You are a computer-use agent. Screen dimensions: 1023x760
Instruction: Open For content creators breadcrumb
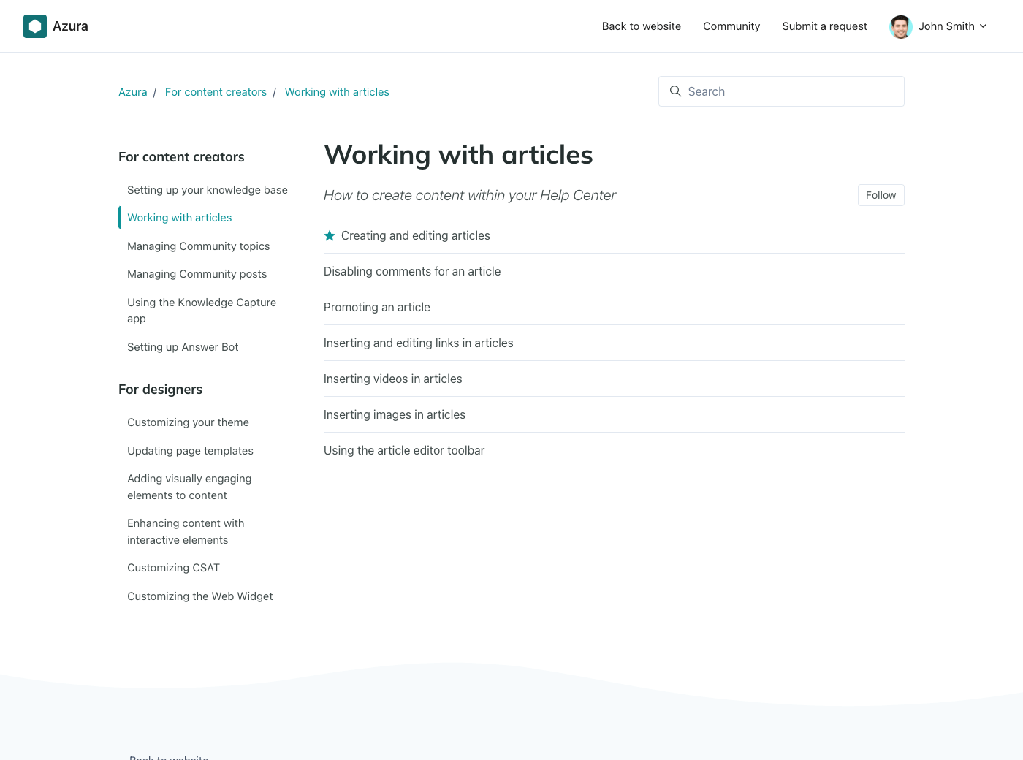tap(216, 92)
